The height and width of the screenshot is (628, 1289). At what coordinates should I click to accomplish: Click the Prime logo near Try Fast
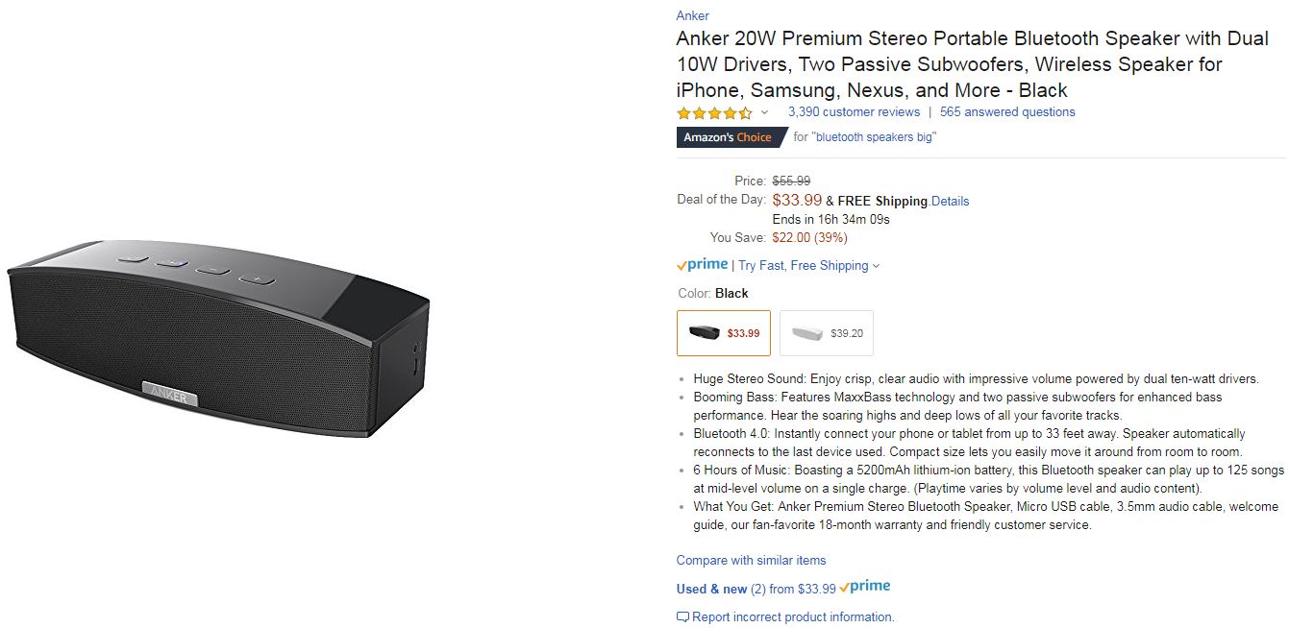point(703,265)
